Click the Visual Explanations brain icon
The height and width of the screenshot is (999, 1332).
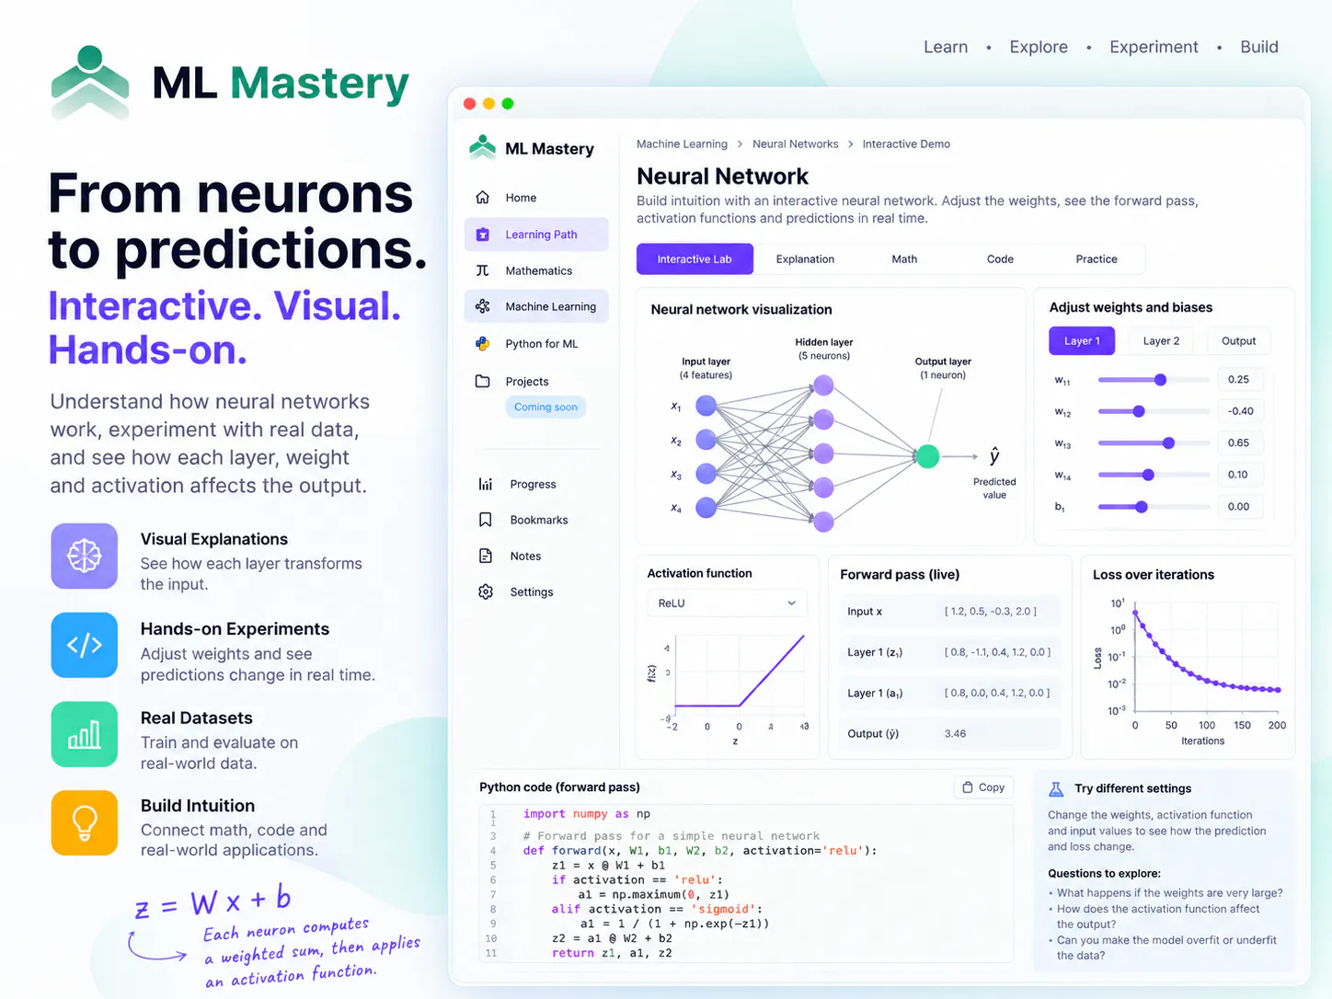tap(84, 556)
